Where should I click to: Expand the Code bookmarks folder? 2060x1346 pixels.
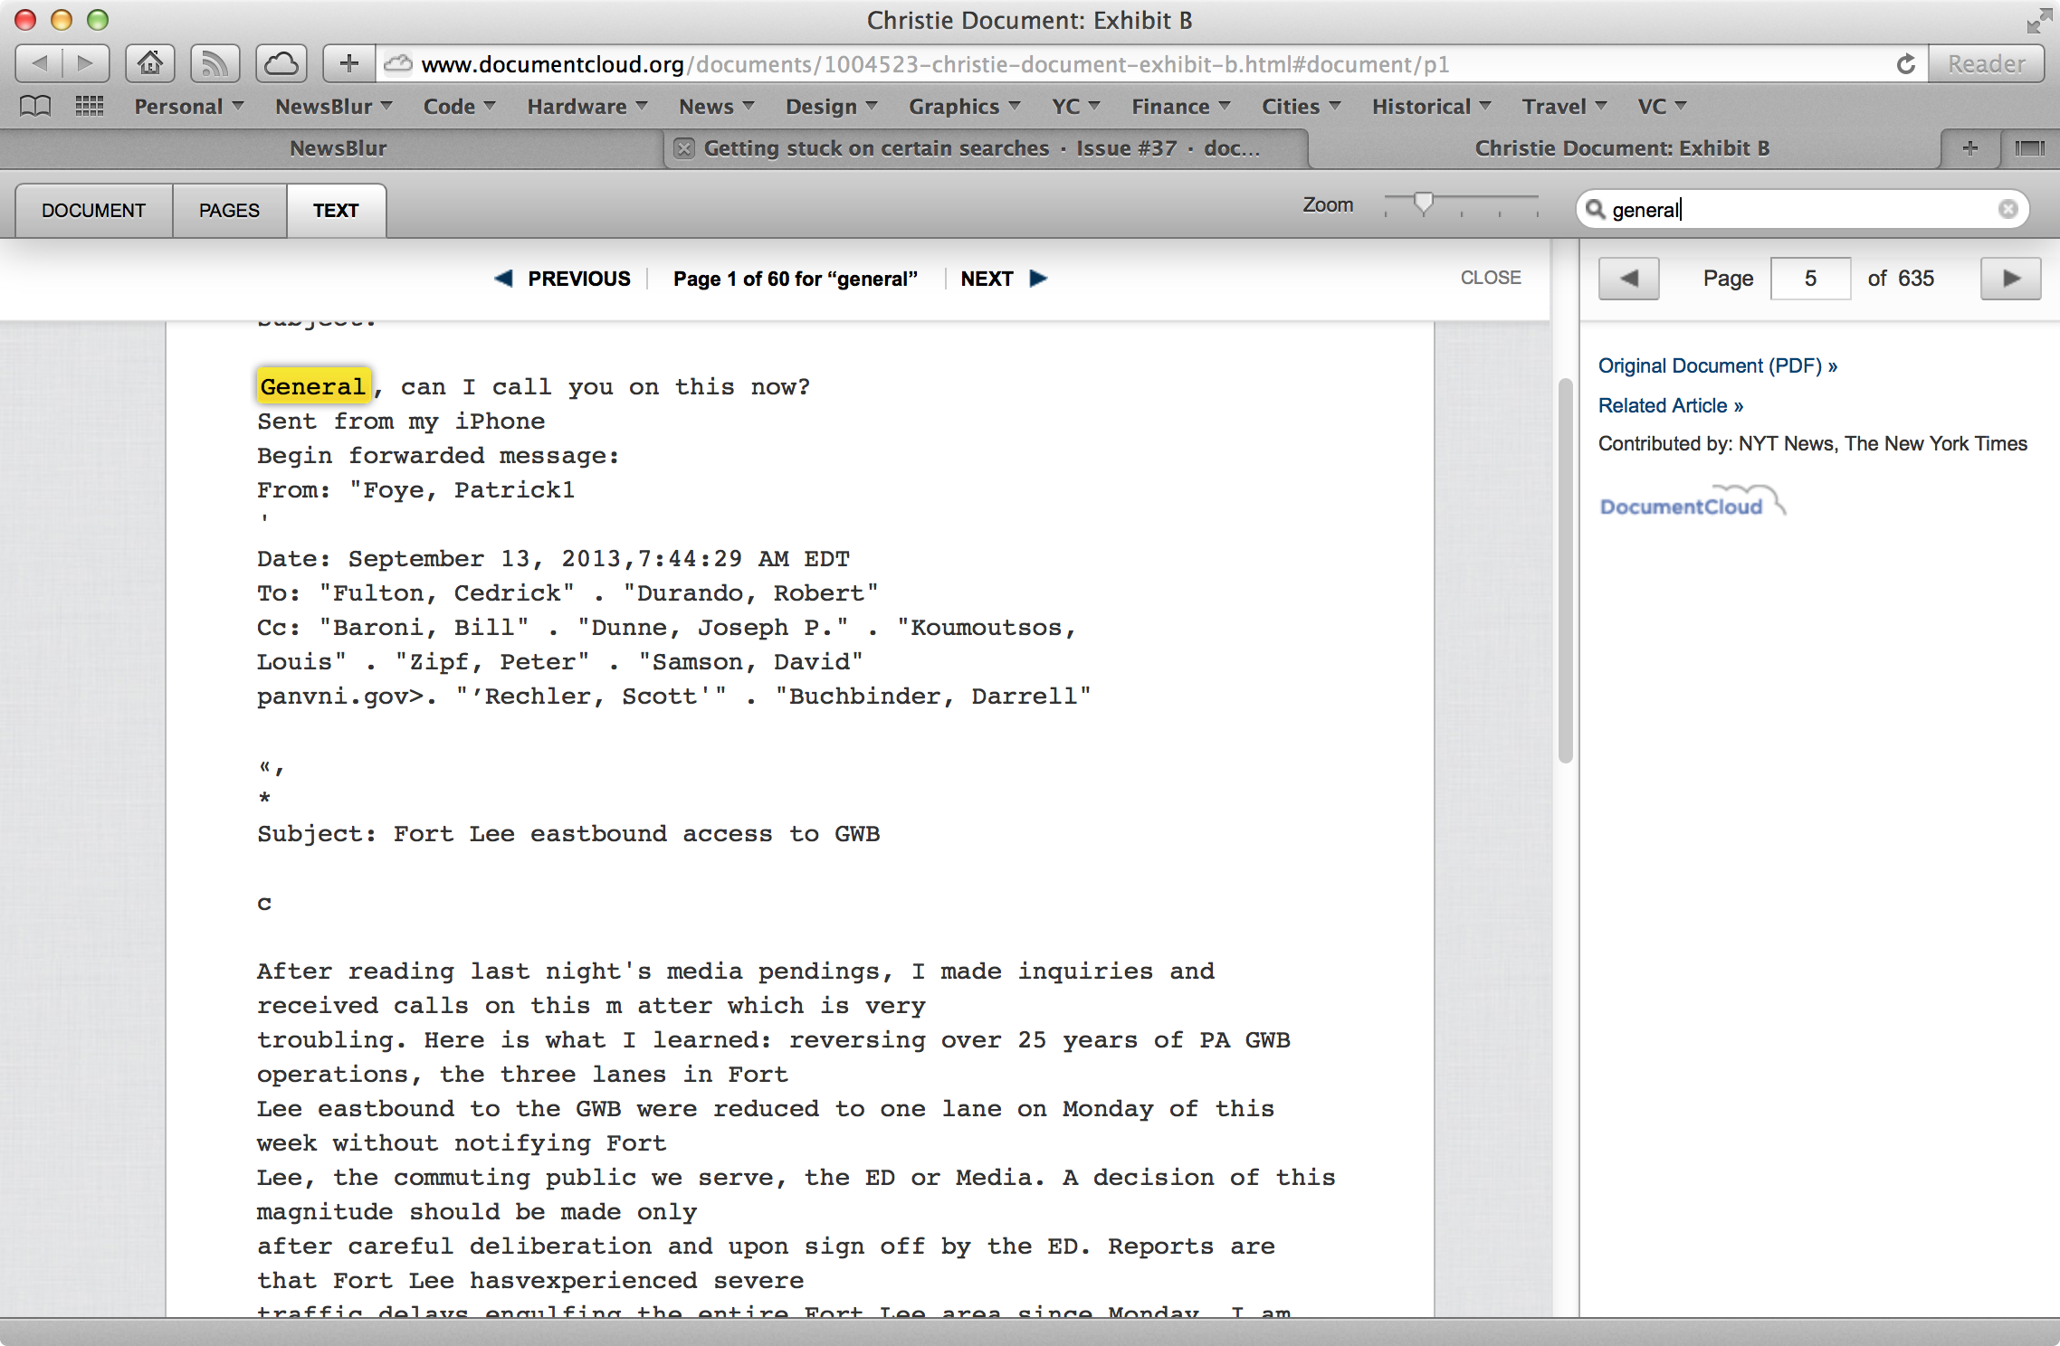(460, 107)
